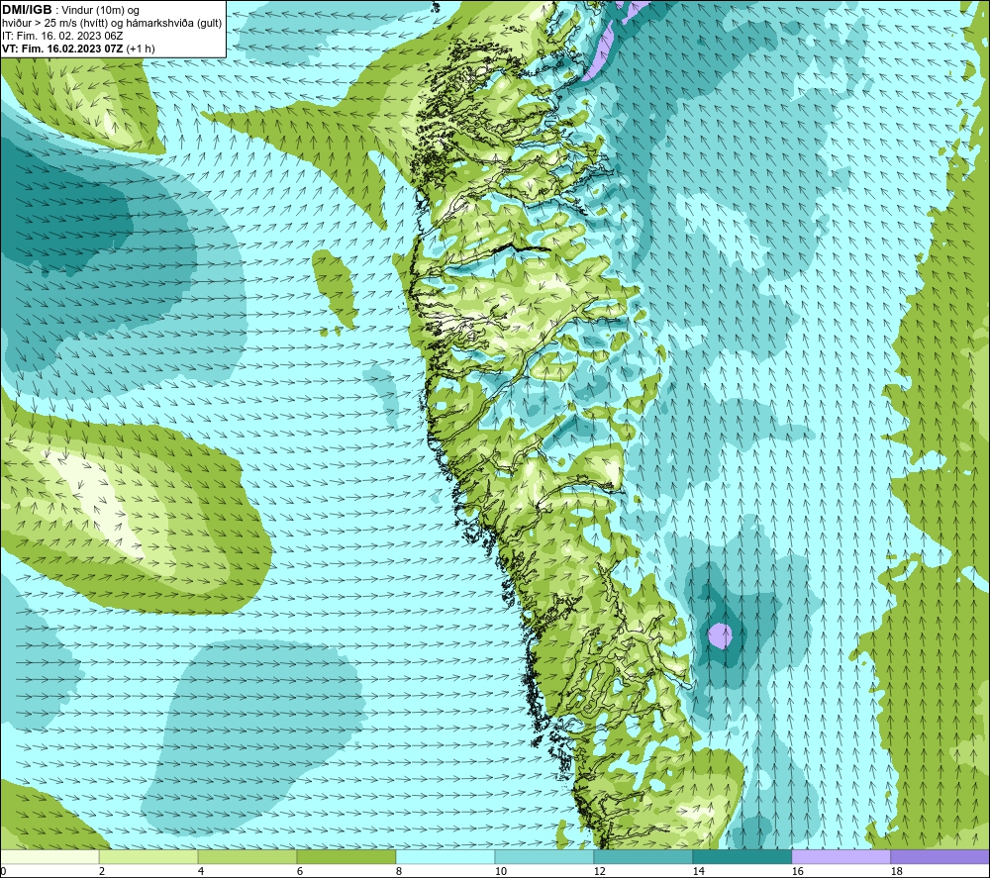Click the legend label '10'
The width and height of the screenshot is (990, 878).
pyautogui.click(x=500, y=871)
